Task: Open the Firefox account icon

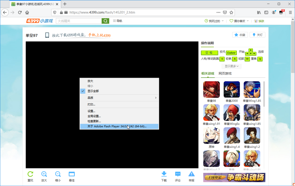Action: click(x=274, y=12)
